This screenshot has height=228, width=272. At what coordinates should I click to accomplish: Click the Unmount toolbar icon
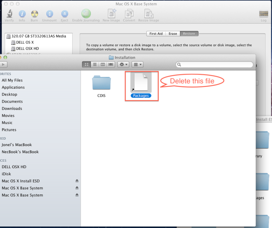[50, 14]
